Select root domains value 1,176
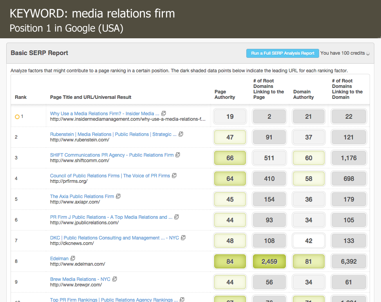The width and height of the screenshot is (381, 302). pos(348,158)
